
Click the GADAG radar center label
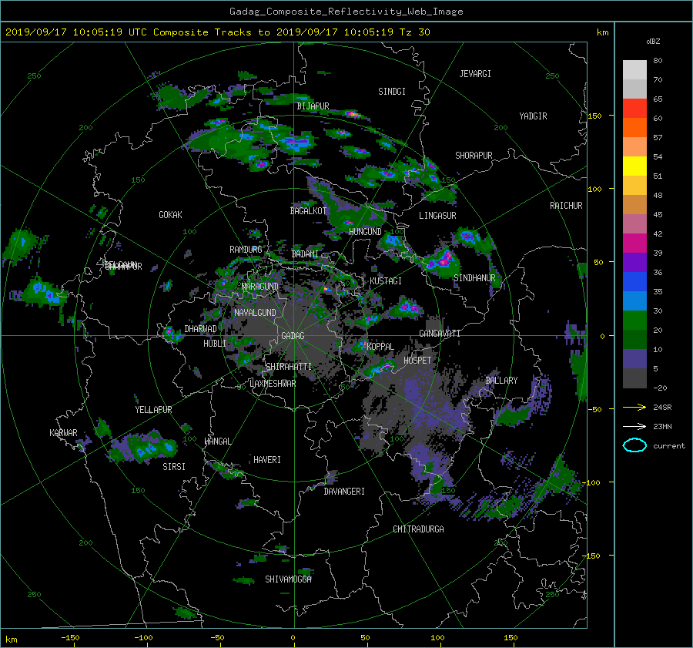click(x=293, y=336)
